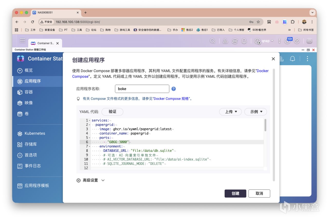
Task: Open the saved passwords key icon
Action: 251,22
